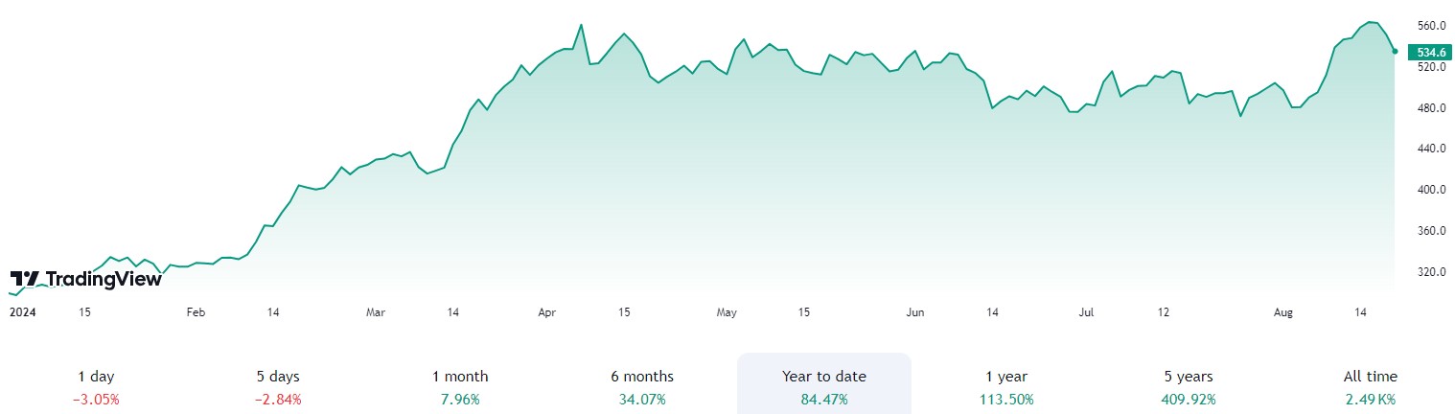Select the Year to date tab

pyautogui.click(x=823, y=387)
